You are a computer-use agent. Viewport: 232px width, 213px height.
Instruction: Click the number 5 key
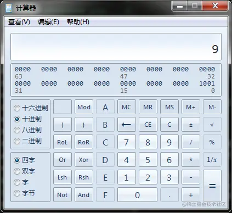coord(148,160)
